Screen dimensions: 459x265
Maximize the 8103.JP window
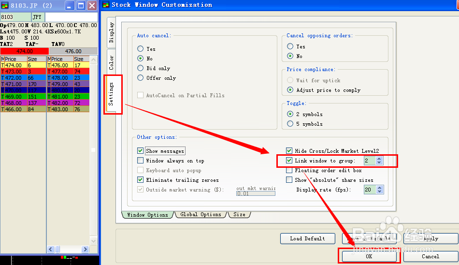pos(81,5)
